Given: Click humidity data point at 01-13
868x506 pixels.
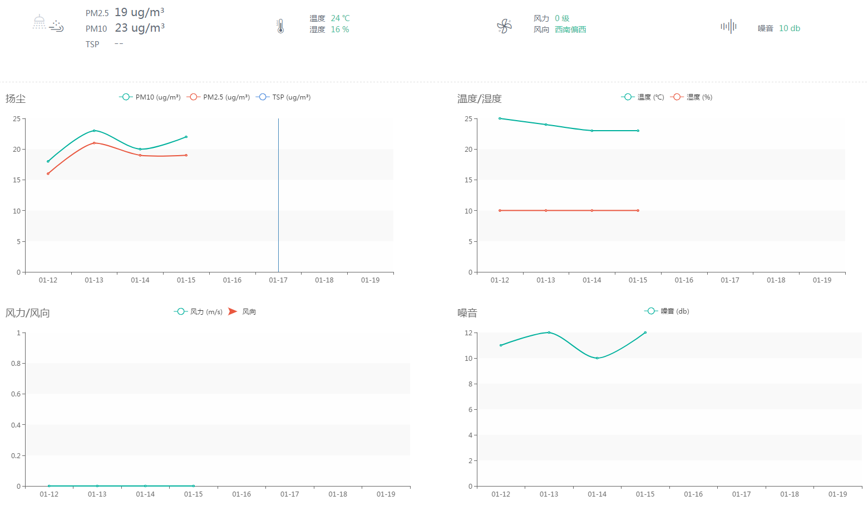Looking at the screenshot, I should pyautogui.click(x=546, y=211).
